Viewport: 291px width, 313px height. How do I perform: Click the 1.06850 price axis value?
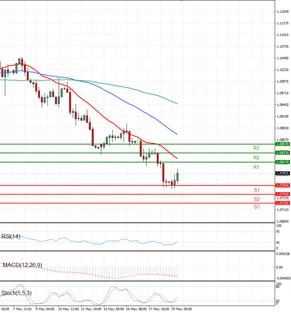[x=283, y=221]
